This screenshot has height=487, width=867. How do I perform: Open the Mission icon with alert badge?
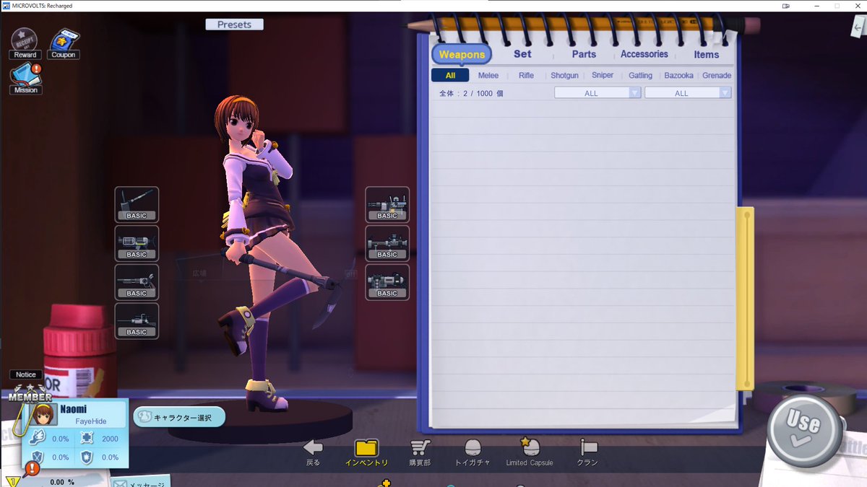pos(25,79)
